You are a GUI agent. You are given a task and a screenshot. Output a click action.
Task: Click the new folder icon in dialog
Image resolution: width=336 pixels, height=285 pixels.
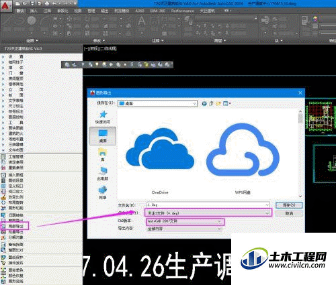coord(218,103)
